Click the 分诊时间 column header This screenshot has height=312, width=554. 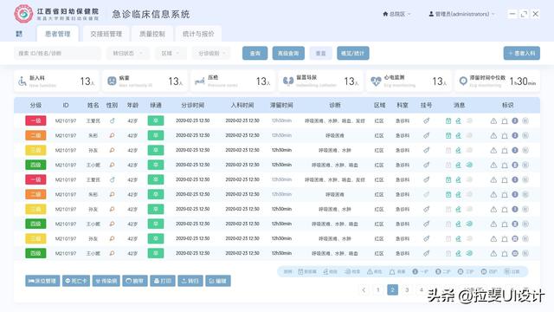(192, 106)
